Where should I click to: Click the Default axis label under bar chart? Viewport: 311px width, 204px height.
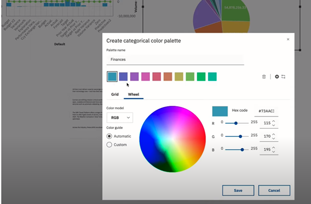click(60, 44)
